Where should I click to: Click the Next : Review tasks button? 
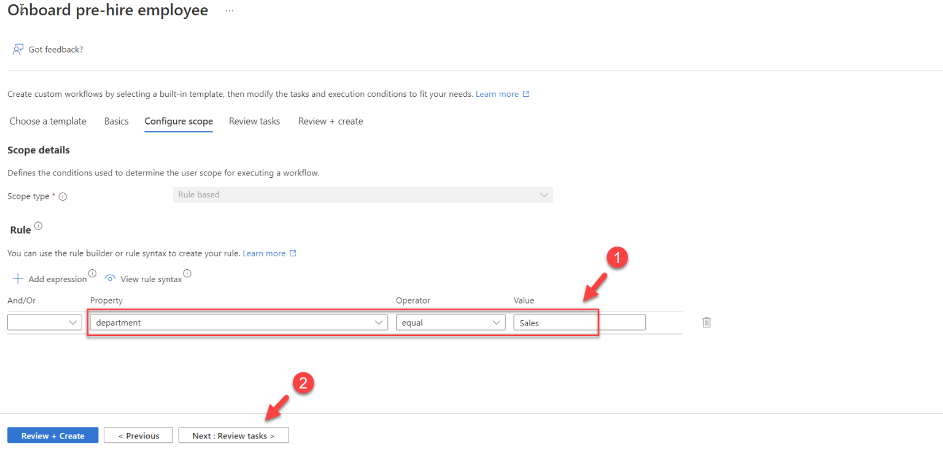[x=233, y=435]
